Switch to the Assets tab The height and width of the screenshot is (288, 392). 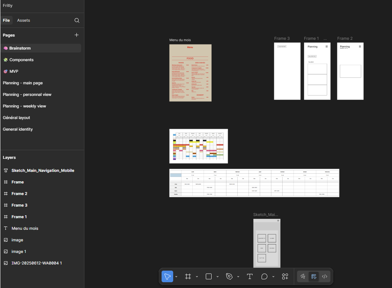[24, 21]
